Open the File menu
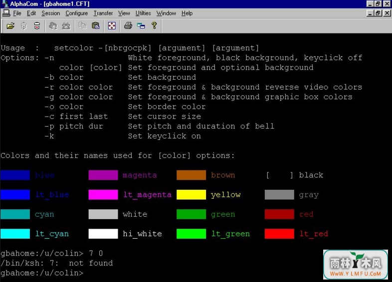Screen dimensions: 392x282 17,13
